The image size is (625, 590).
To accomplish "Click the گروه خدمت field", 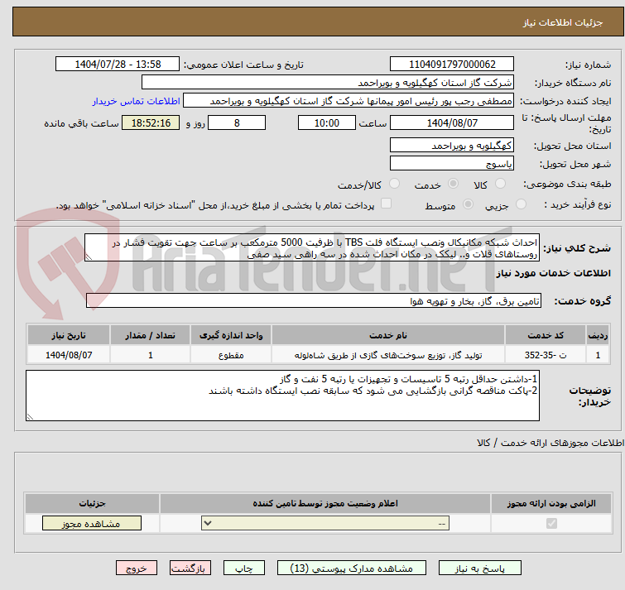I will point(314,300).
